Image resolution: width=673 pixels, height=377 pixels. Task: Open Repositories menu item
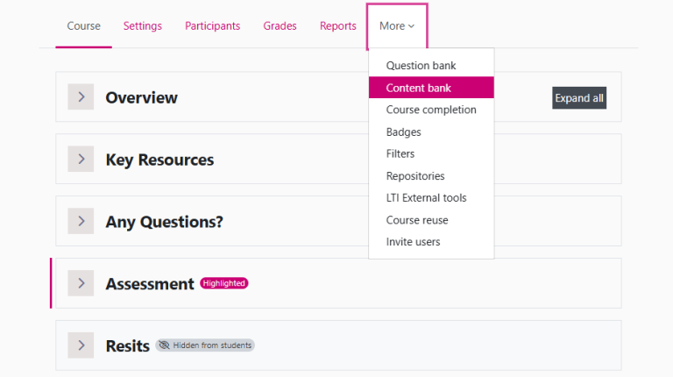(431, 176)
